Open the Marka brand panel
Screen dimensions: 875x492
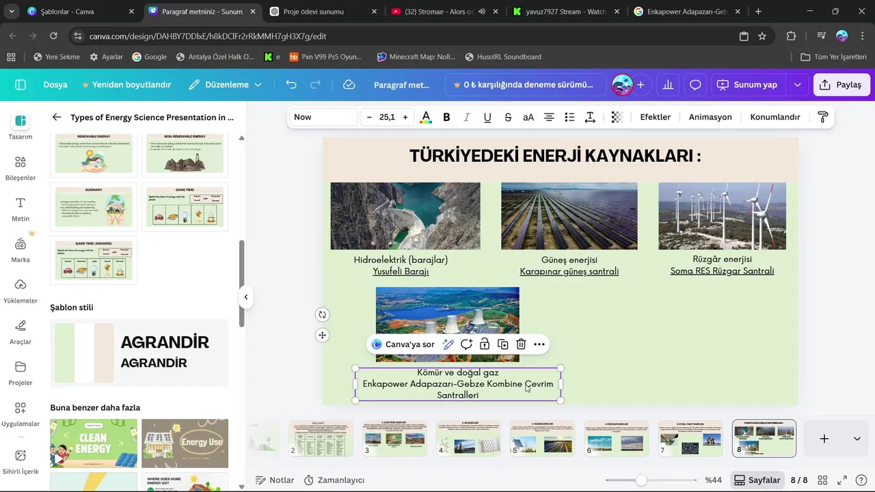[21, 250]
